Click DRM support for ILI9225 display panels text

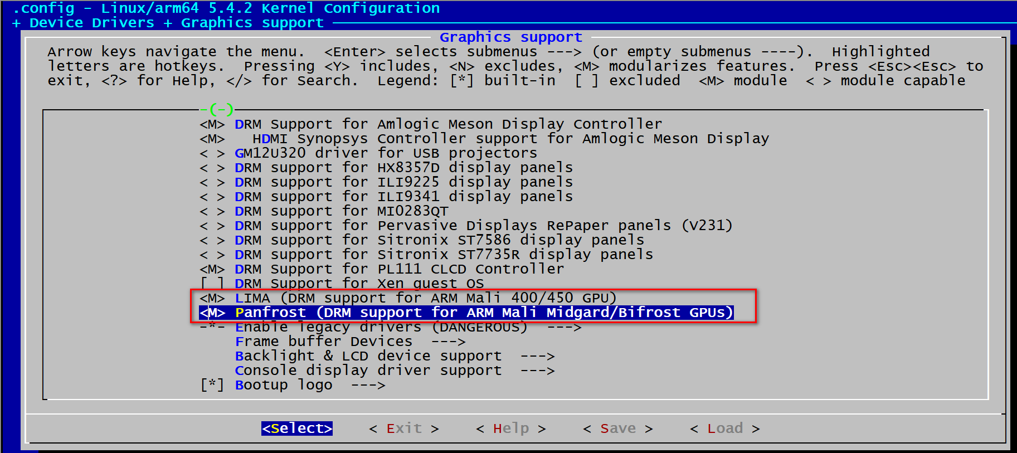404,182
